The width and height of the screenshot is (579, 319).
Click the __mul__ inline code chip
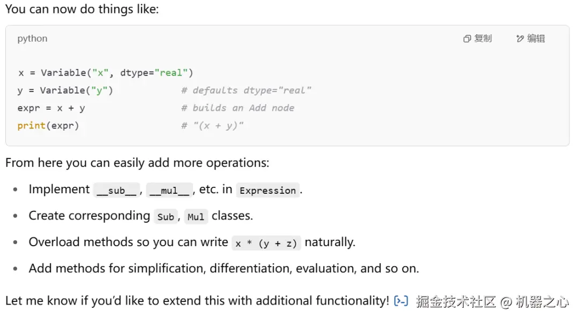click(x=169, y=190)
